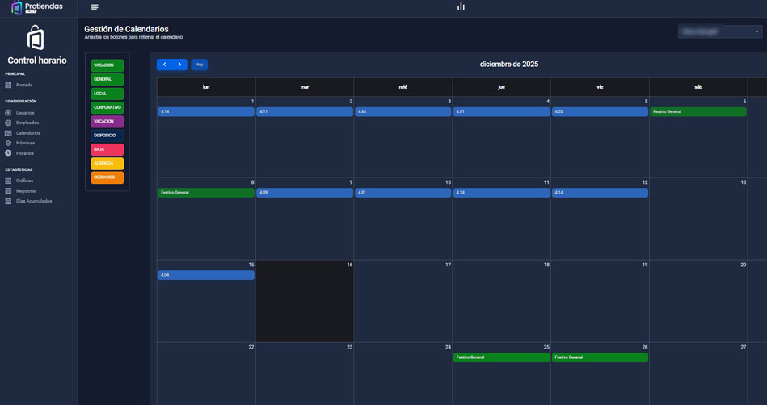Click day number 17 in the calendar
Screen dimensions: 767x405
[x=448, y=265]
